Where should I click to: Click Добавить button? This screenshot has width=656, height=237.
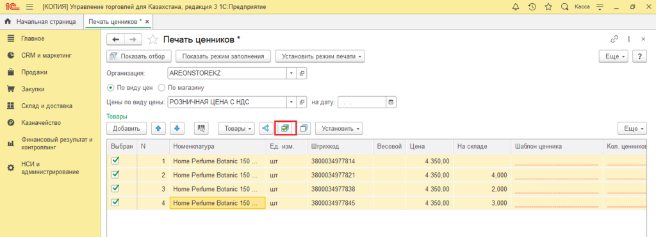126,129
